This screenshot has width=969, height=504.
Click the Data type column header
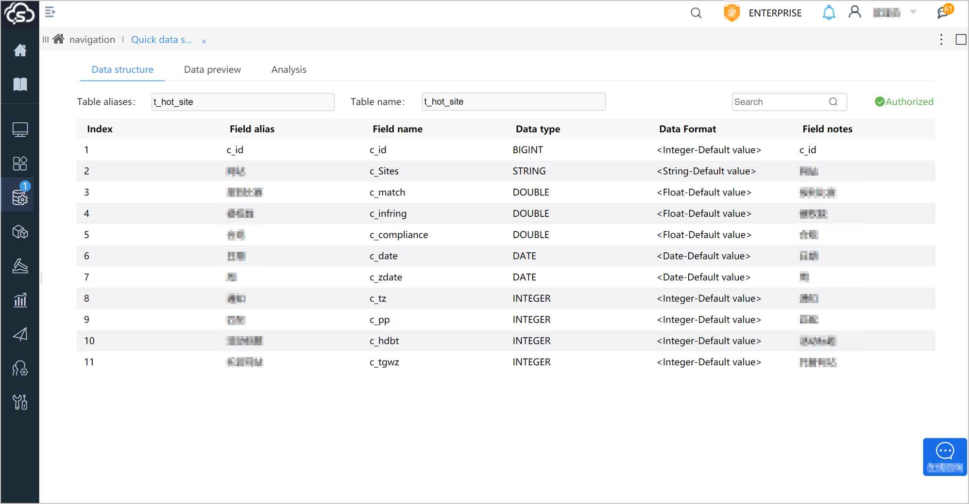538,129
